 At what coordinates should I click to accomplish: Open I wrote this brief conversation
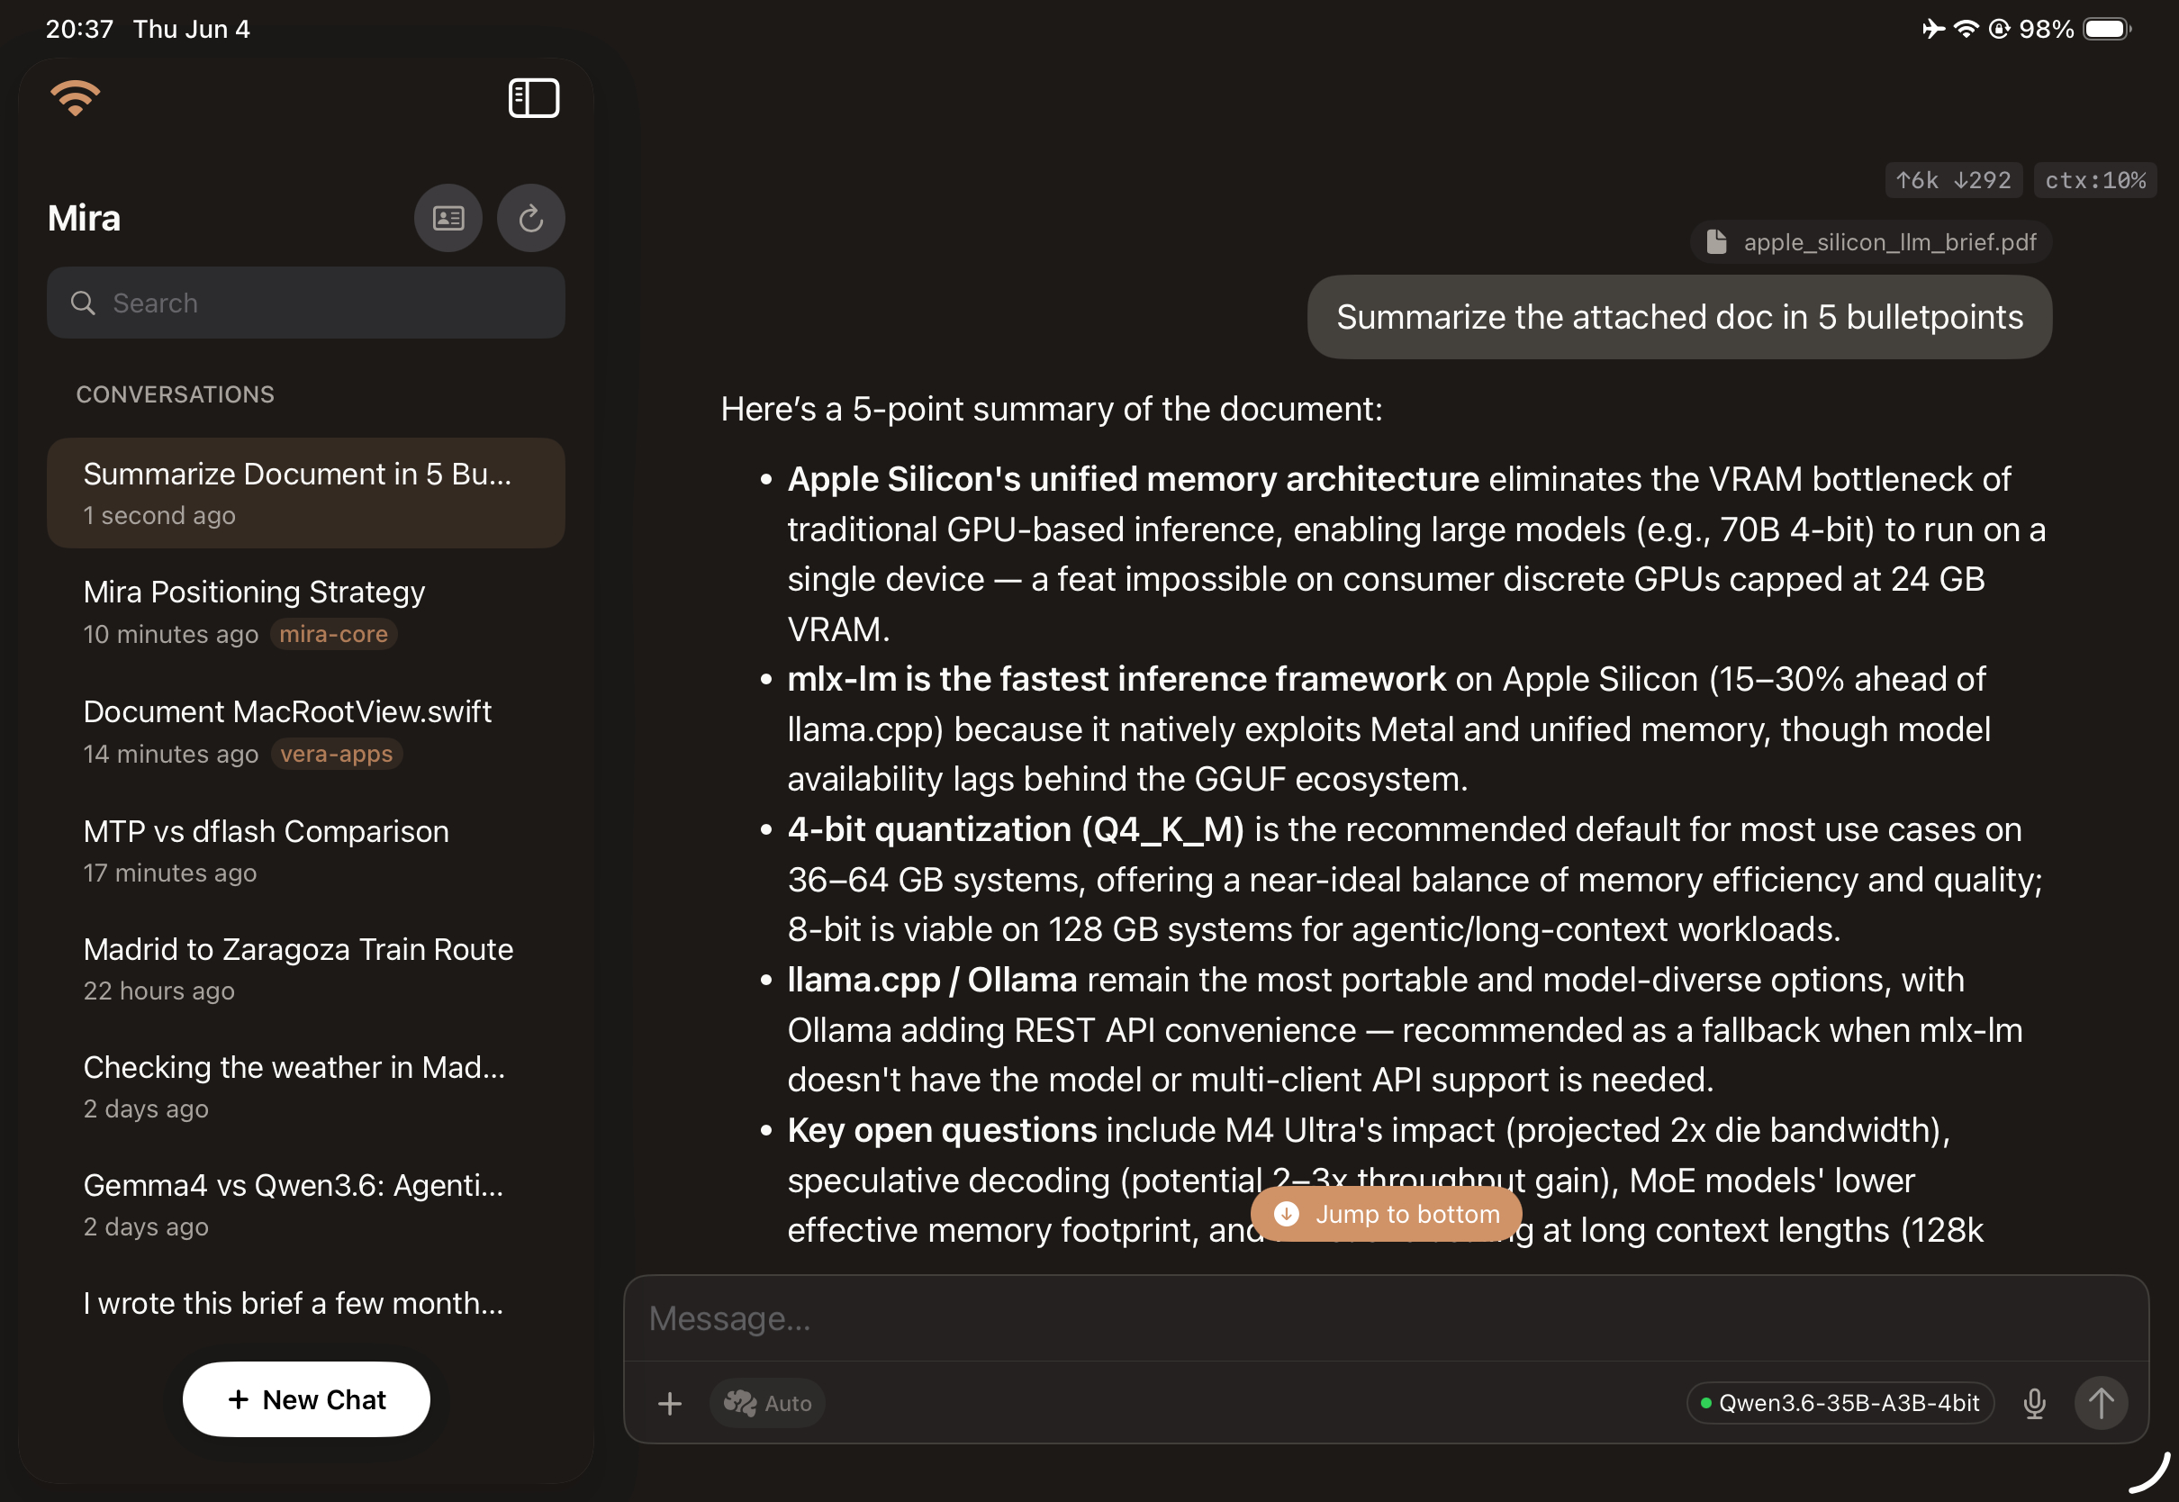coord(306,1303)
